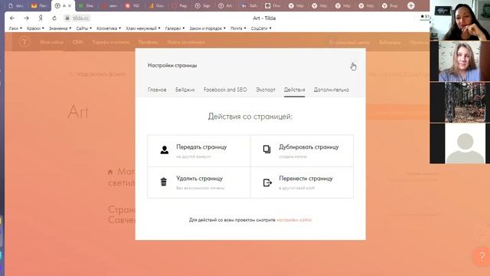Choose Дублировать страницу action
Viewport: 490px width, 276px height.
pyautogui.click(x=302, y=151)
